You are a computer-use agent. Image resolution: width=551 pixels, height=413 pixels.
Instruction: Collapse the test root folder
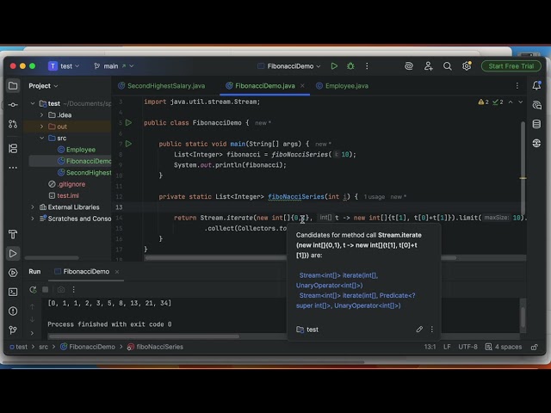(x=33, y=103)
